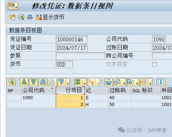This screenshot has height=137, width=172.
Task: Click posting key 50 cell
Action: 120,105
